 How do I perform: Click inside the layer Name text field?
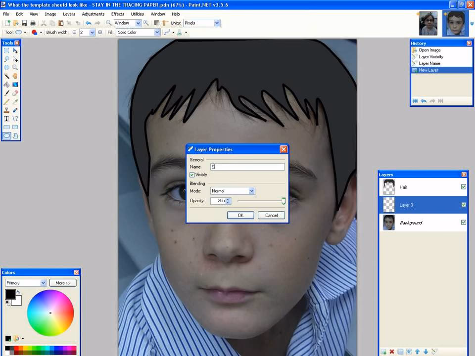point(246,167)
